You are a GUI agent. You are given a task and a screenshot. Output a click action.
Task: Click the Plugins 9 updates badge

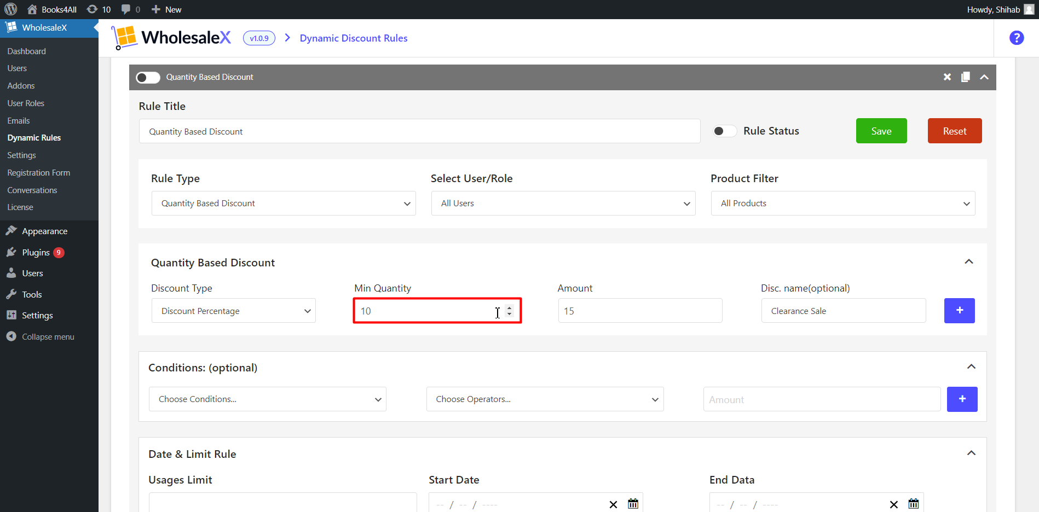click(59, 253)
